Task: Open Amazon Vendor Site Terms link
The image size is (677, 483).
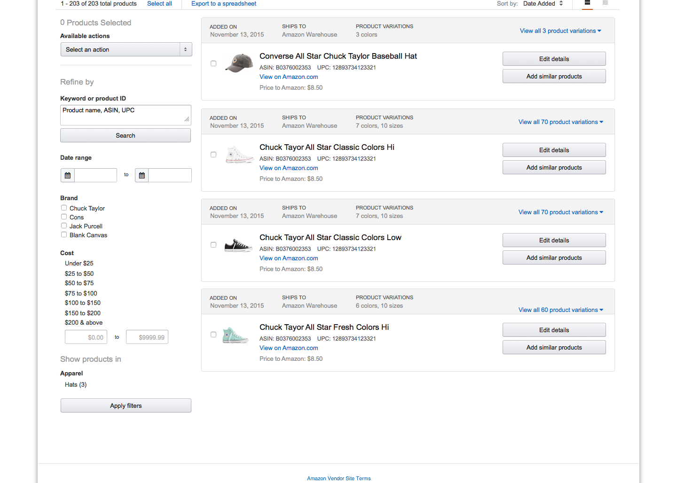Action: click(x=339, y=478)
